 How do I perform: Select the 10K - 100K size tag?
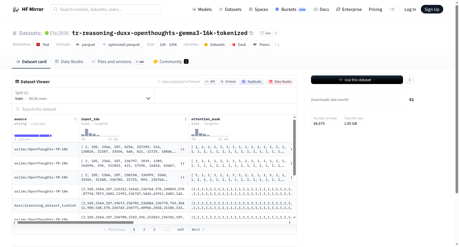[x=168, y=44]
